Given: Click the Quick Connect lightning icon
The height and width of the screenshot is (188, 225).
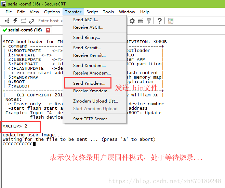Looking at the screenshot, I should click(x=15, y=21).
